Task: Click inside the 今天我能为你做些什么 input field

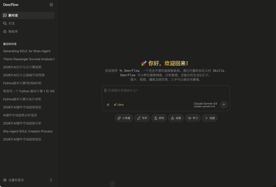Action: [153, 90]
